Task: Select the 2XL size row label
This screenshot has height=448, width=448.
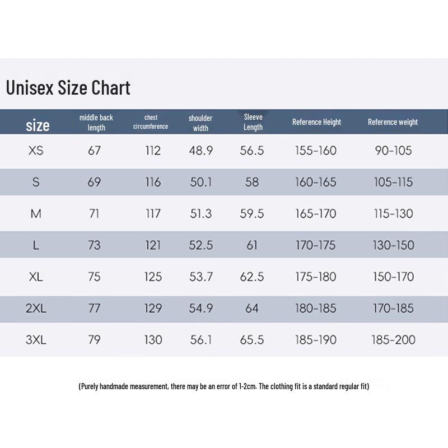Action: pos(36,308)
